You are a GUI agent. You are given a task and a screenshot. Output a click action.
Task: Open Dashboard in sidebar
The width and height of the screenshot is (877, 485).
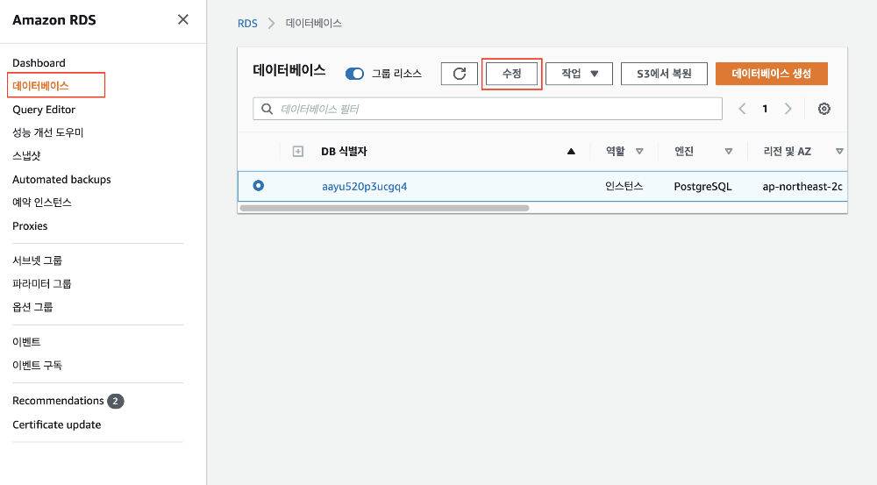point(39,62)
